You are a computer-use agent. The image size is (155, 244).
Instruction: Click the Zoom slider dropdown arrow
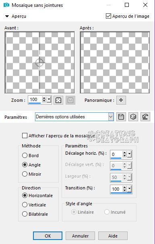point(49,99)
